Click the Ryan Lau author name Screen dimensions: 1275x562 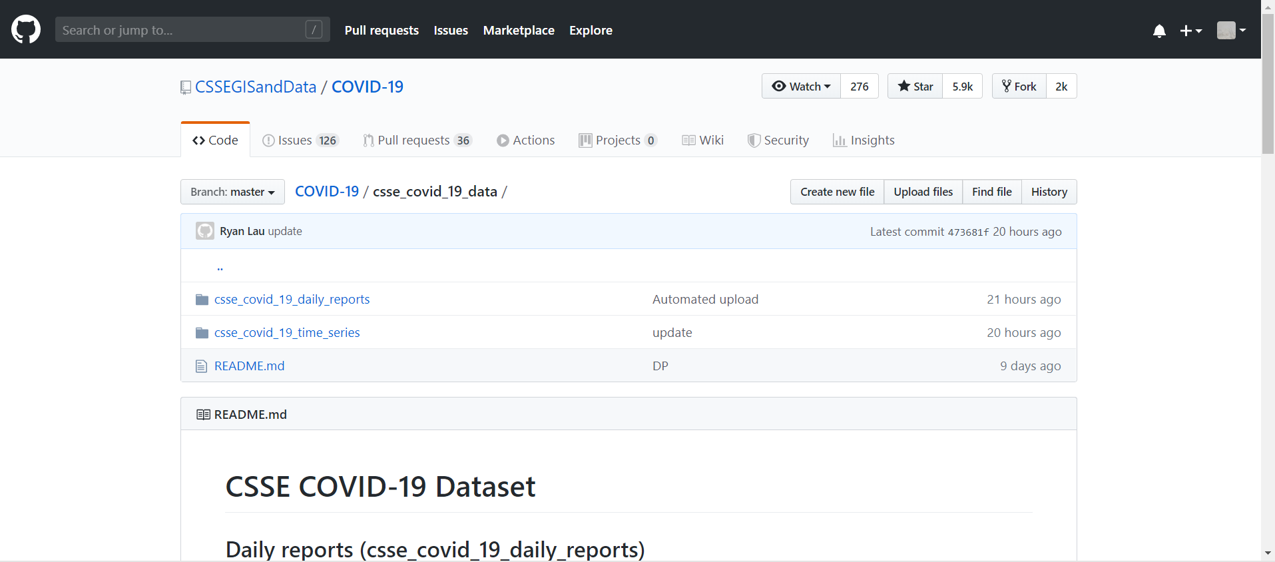pos(242,231)
